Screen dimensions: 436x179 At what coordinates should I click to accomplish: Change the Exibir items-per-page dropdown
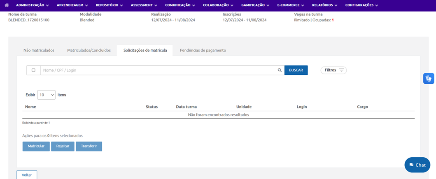[x=46, y=95]
